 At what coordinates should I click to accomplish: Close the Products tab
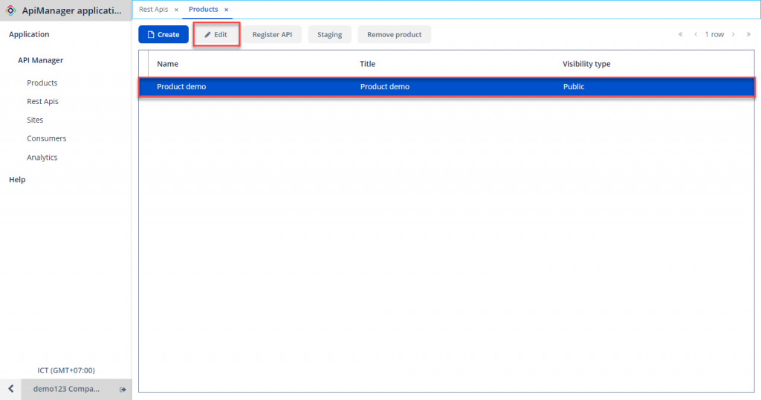(x=226, y=10)
